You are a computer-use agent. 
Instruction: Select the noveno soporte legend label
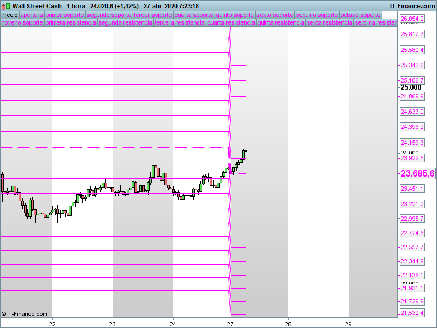point(22,22)
